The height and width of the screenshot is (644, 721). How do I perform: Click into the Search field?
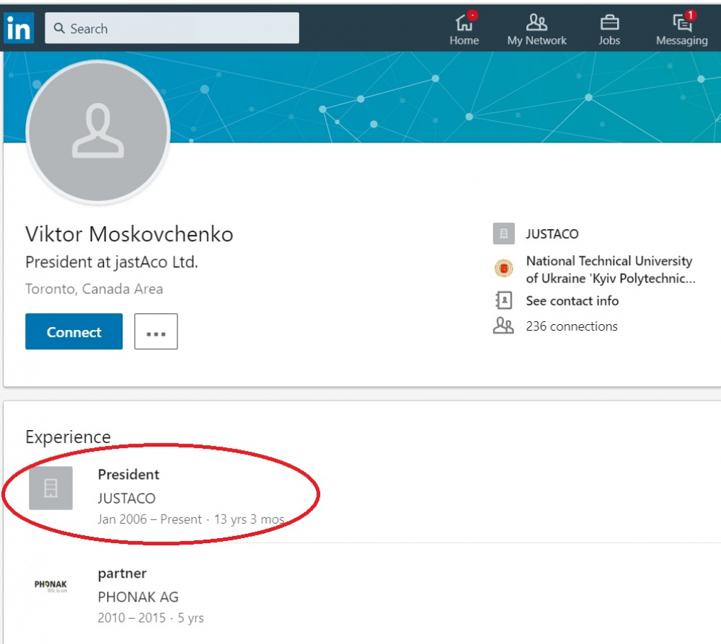(x=172, y=29)
